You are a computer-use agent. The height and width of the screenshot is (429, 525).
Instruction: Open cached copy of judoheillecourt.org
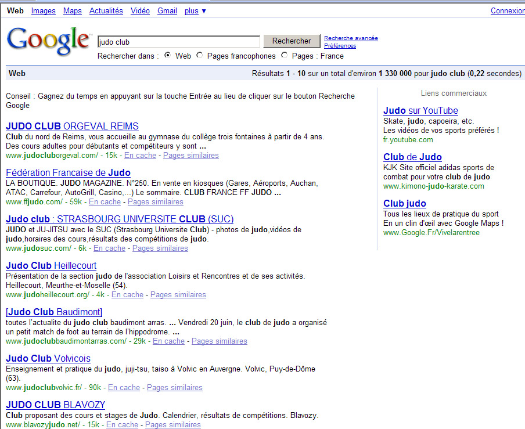[x=128, y=295]
